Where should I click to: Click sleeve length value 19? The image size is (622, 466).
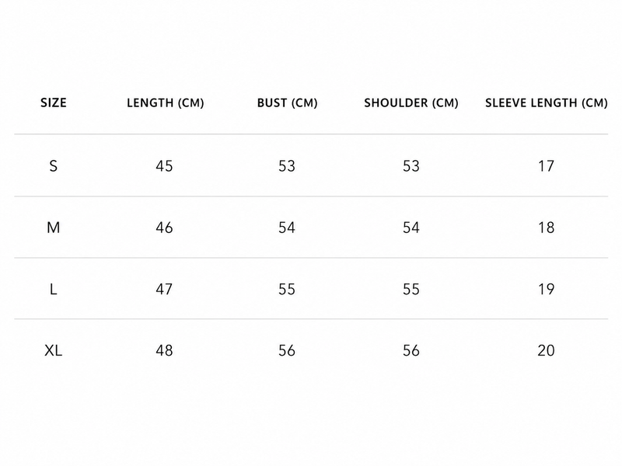(546, 289)
